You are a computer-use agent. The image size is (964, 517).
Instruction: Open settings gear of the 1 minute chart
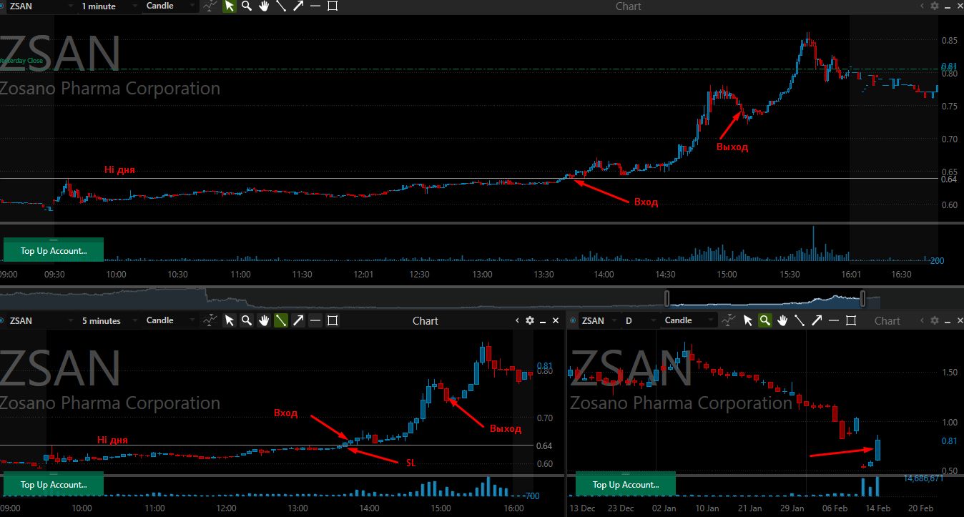pyautogui.click(x=935, y=6)
